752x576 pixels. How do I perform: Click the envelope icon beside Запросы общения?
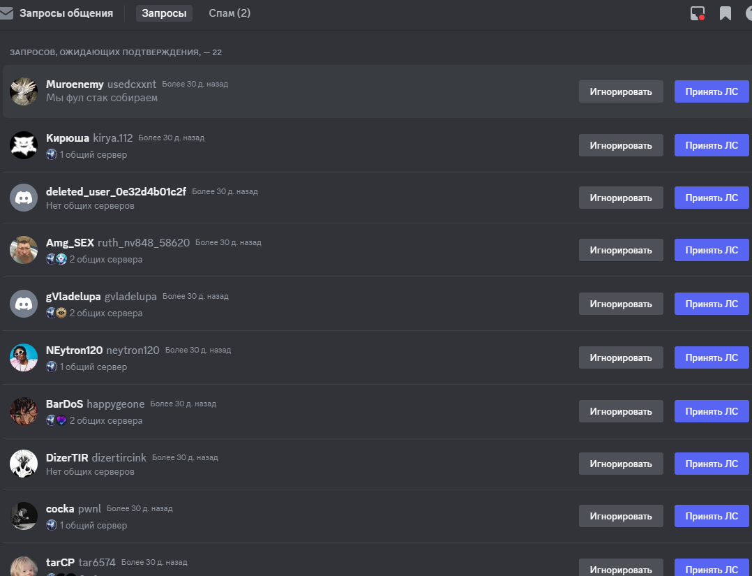7,13
